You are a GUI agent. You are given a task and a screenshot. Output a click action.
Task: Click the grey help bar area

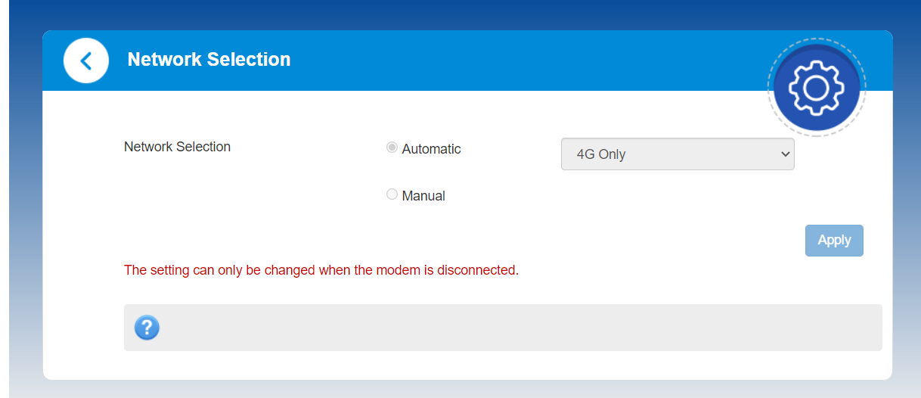[x=514, y=328]
